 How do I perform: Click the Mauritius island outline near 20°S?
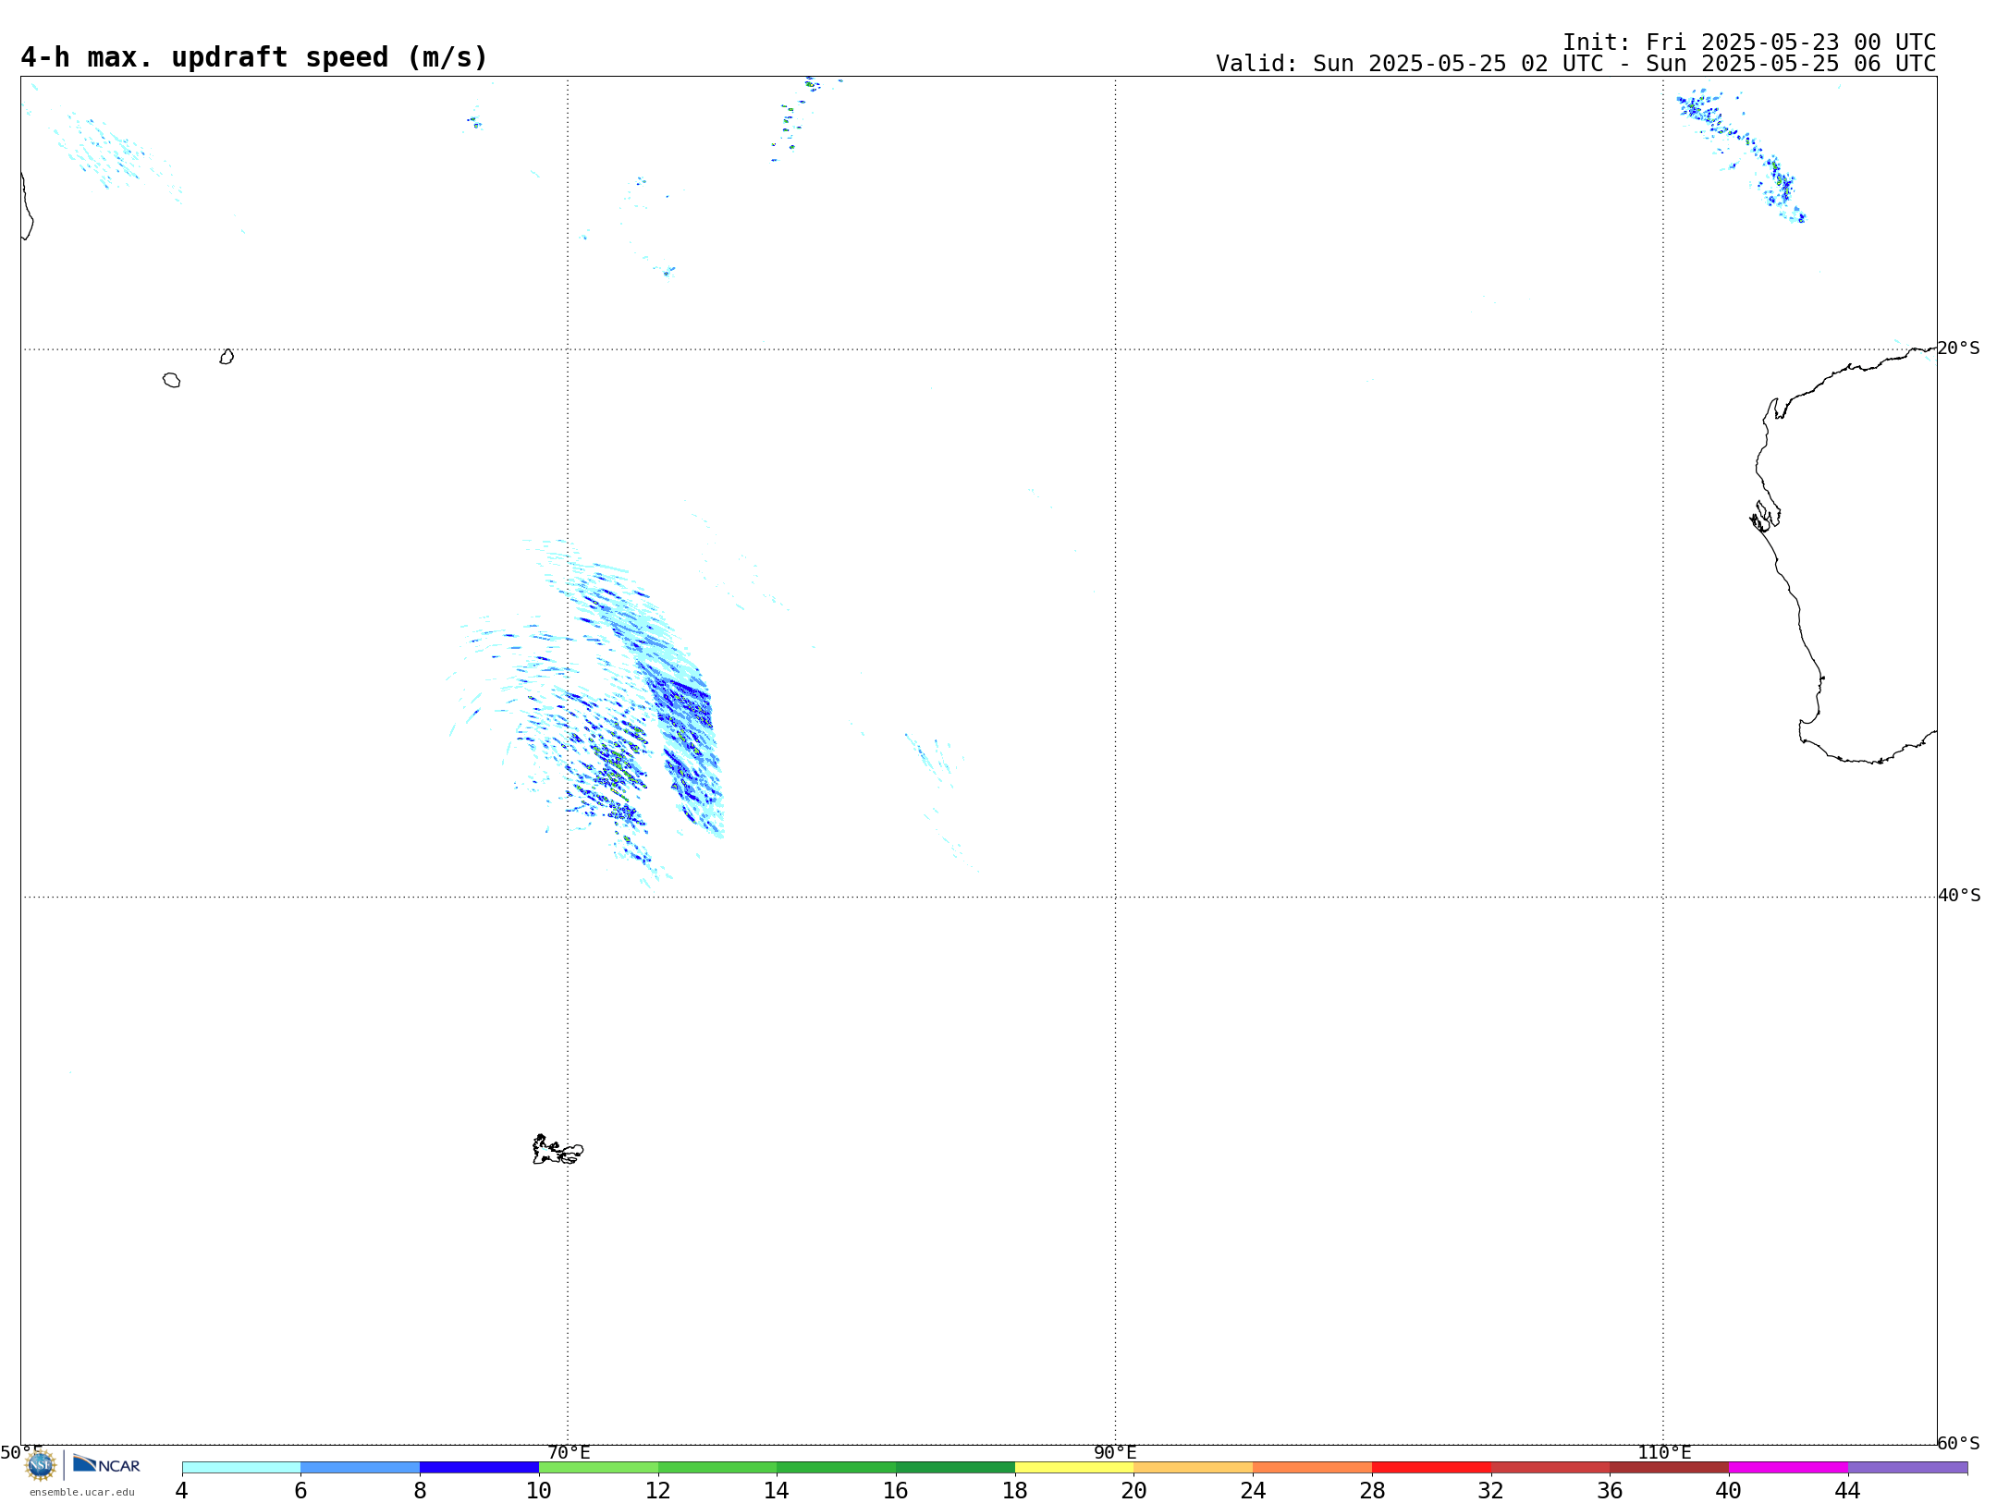click(227, 357)
